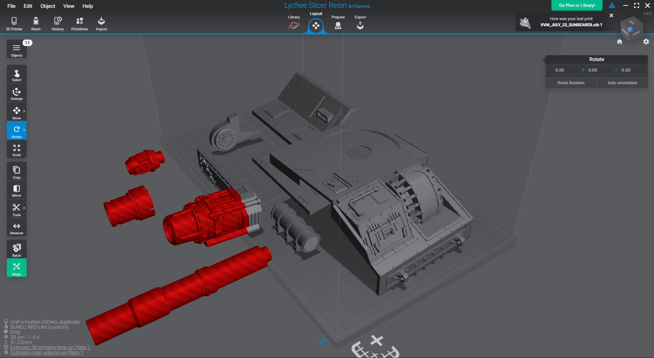Screen dimensions: 654x358
Task: Open the Tools scissors menu
Action: (x=17, y=209)
